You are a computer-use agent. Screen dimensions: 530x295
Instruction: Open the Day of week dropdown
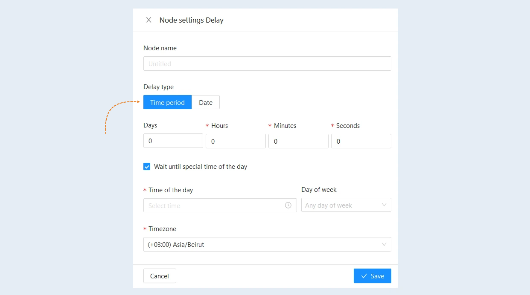pyautogui.click(x=346, y=205)
